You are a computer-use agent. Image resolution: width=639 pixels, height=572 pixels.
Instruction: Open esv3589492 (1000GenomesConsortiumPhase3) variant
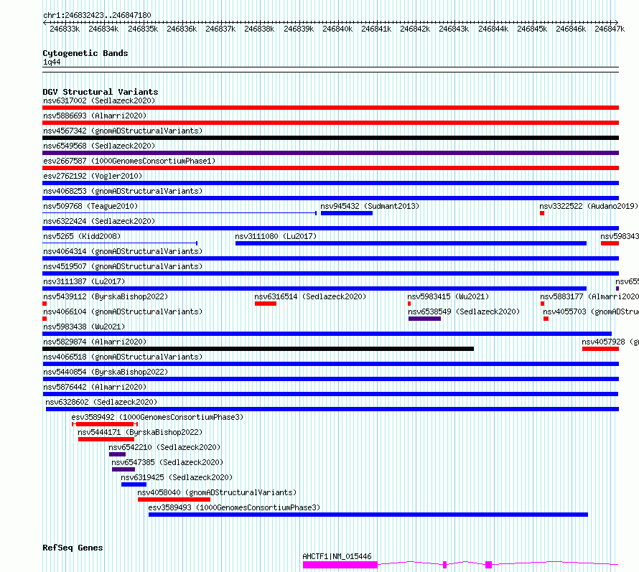tap(157, 417)
